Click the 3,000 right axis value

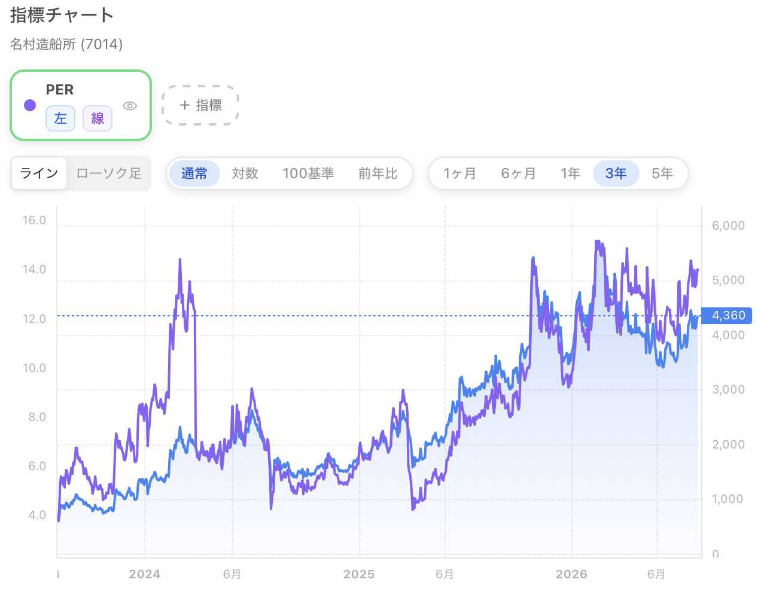click(728, 389)
